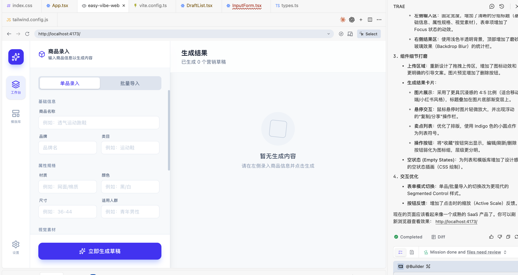
Task: Expand the URL address bar dropdown
Action: pyautogui.click(x=329, y=34)
